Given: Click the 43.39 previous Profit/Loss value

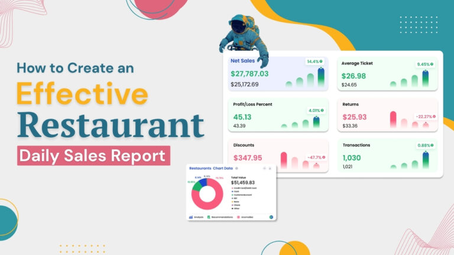Looking at the screenshot, I should [x=239, y=126].
